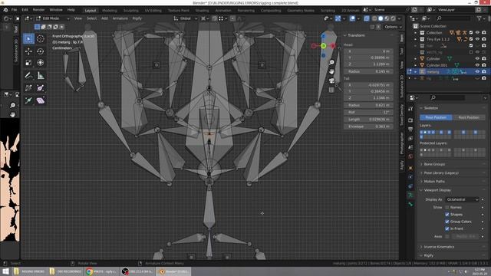Click the Rest Position button
Screen dimensions: 491x276
tap(469, 117)
